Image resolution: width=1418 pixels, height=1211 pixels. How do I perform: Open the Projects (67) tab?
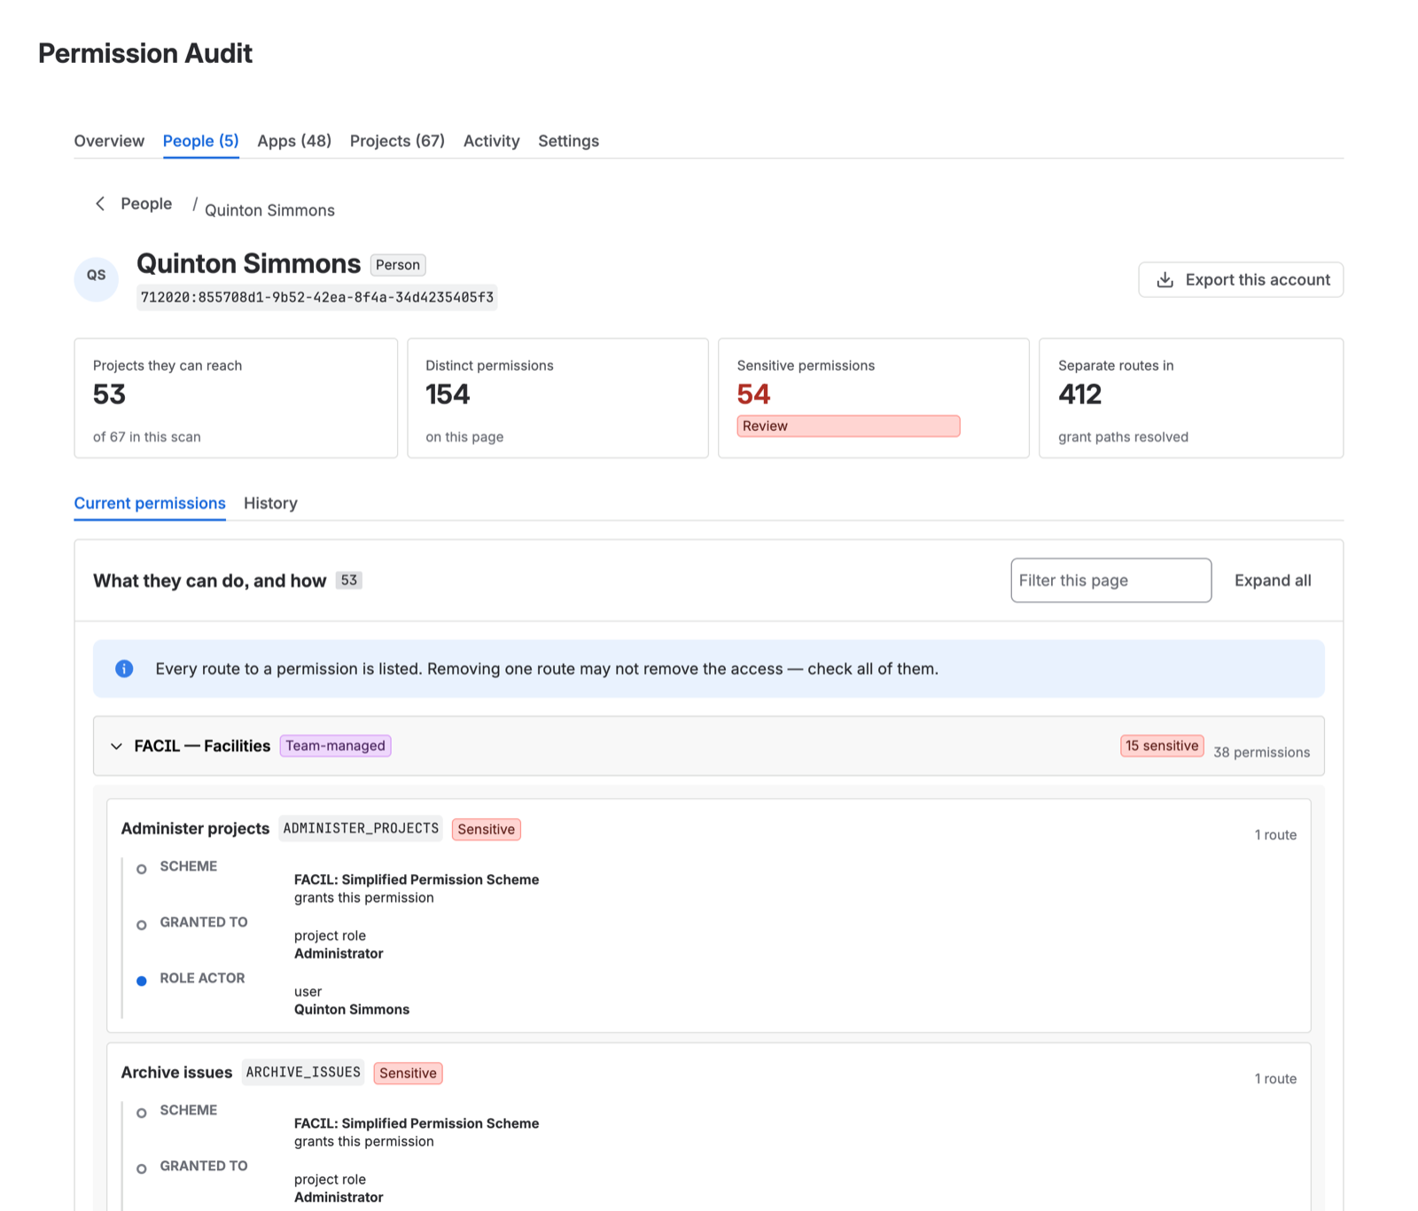[x=397, y=141]
